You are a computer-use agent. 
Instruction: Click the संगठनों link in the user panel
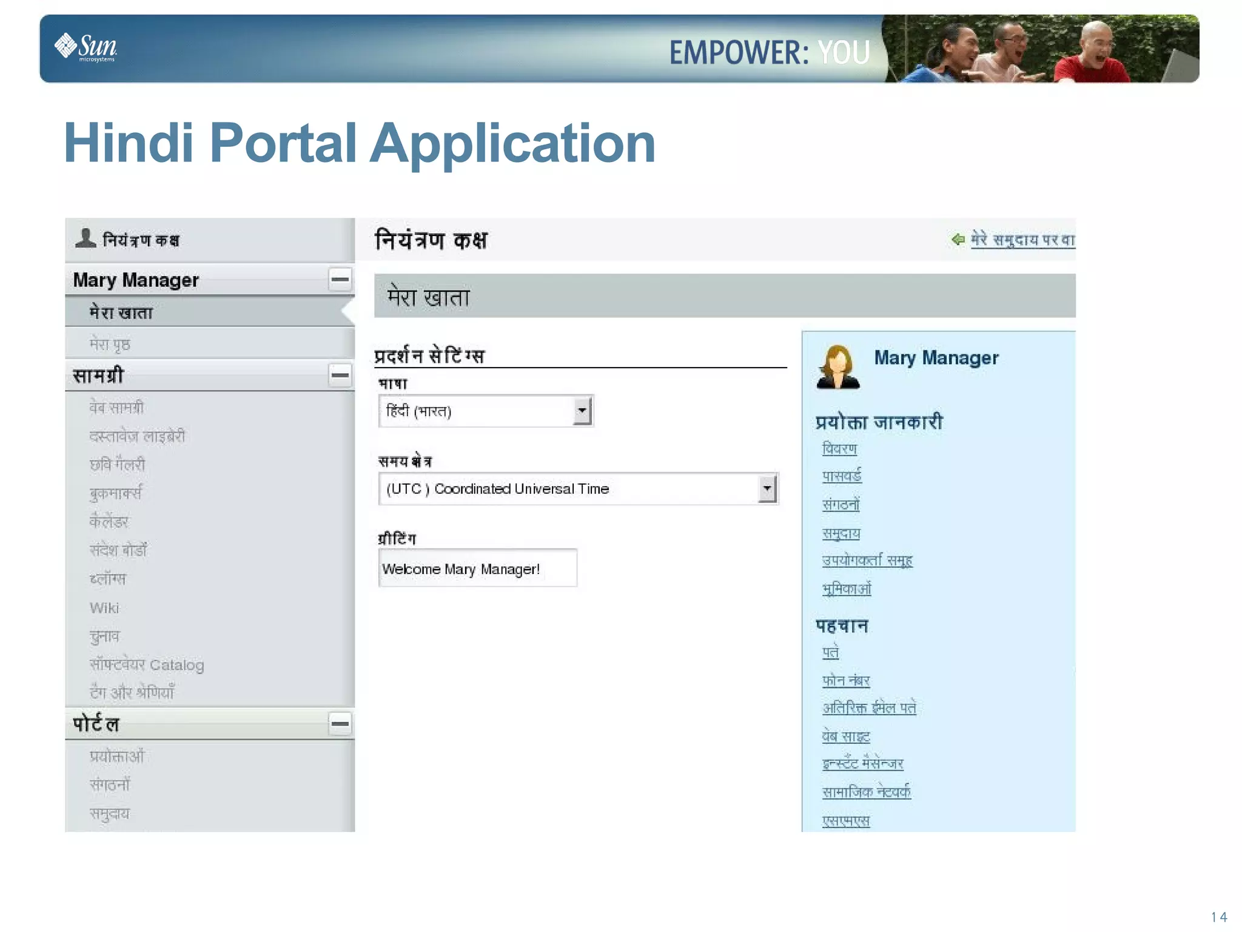pyautogui.click(x=841, y=504)
